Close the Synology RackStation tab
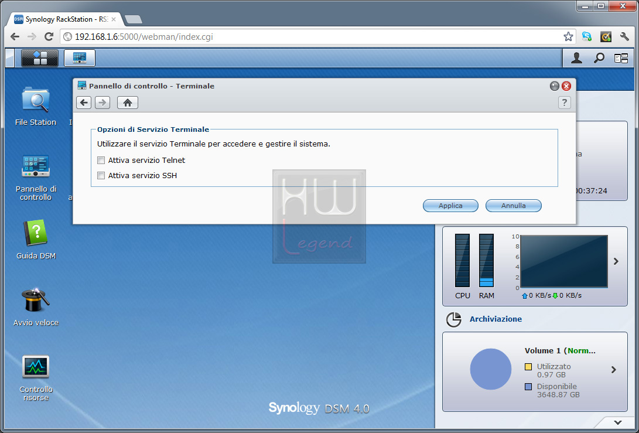639x433 pixels. (x=114, y=19)
